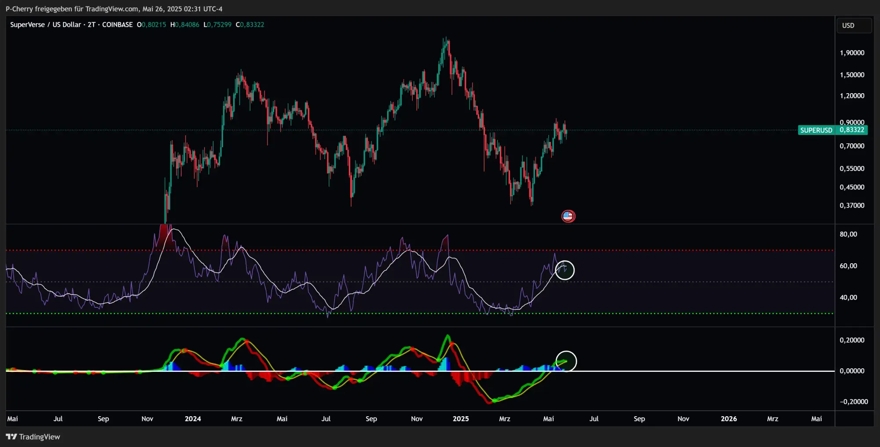Screen dimensions: 880x447
Task: Open the USD currency selector
Action: coord(854,25)
